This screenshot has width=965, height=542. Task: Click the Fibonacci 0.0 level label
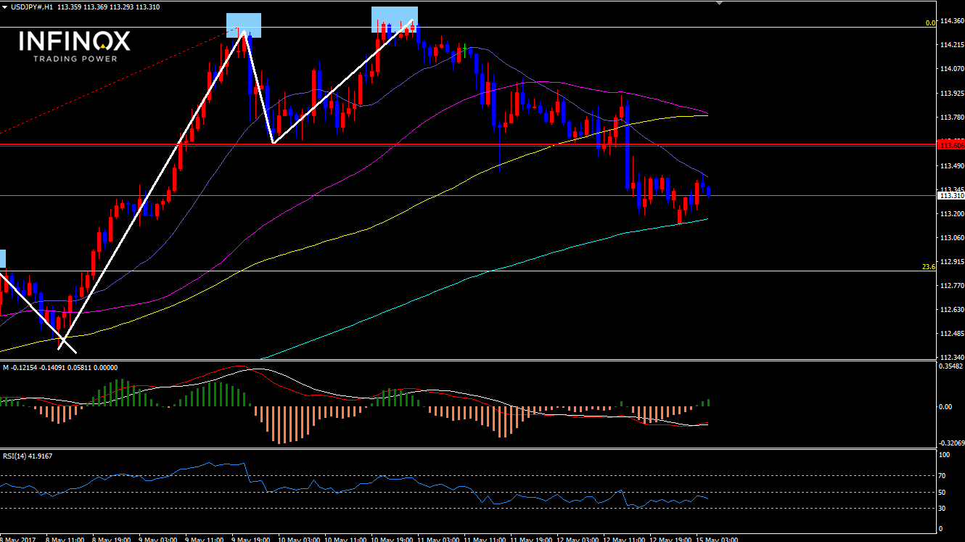930,23
